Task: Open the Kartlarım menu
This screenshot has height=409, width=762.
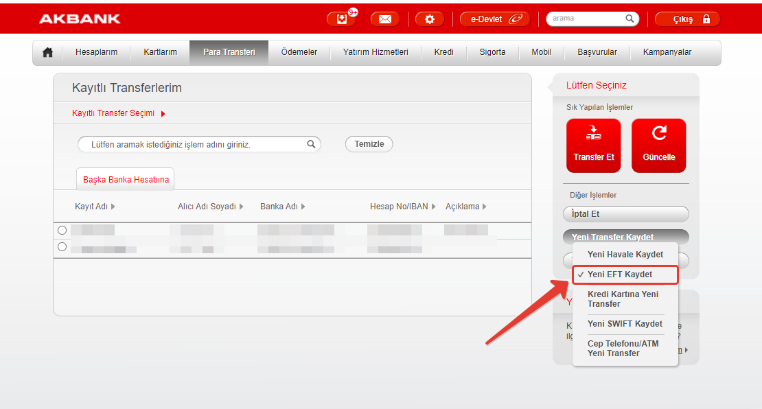Action: (160, 52)
